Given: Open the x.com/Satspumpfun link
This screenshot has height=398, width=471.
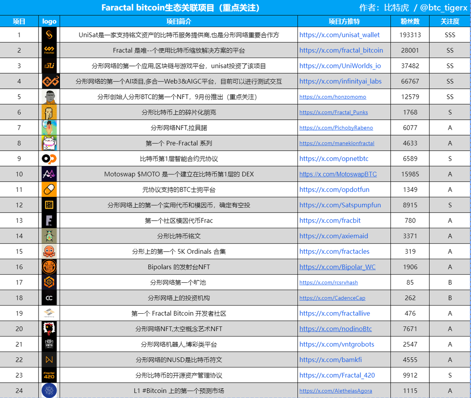Looking at the screenshot, I should point(340,205).
